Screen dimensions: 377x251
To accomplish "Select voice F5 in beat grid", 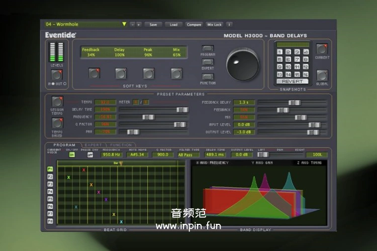I will tap(50, 199).
